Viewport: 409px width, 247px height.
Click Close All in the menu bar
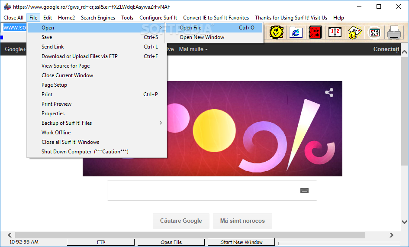coord(13,18)
